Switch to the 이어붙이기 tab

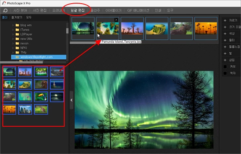click(113, 10)
